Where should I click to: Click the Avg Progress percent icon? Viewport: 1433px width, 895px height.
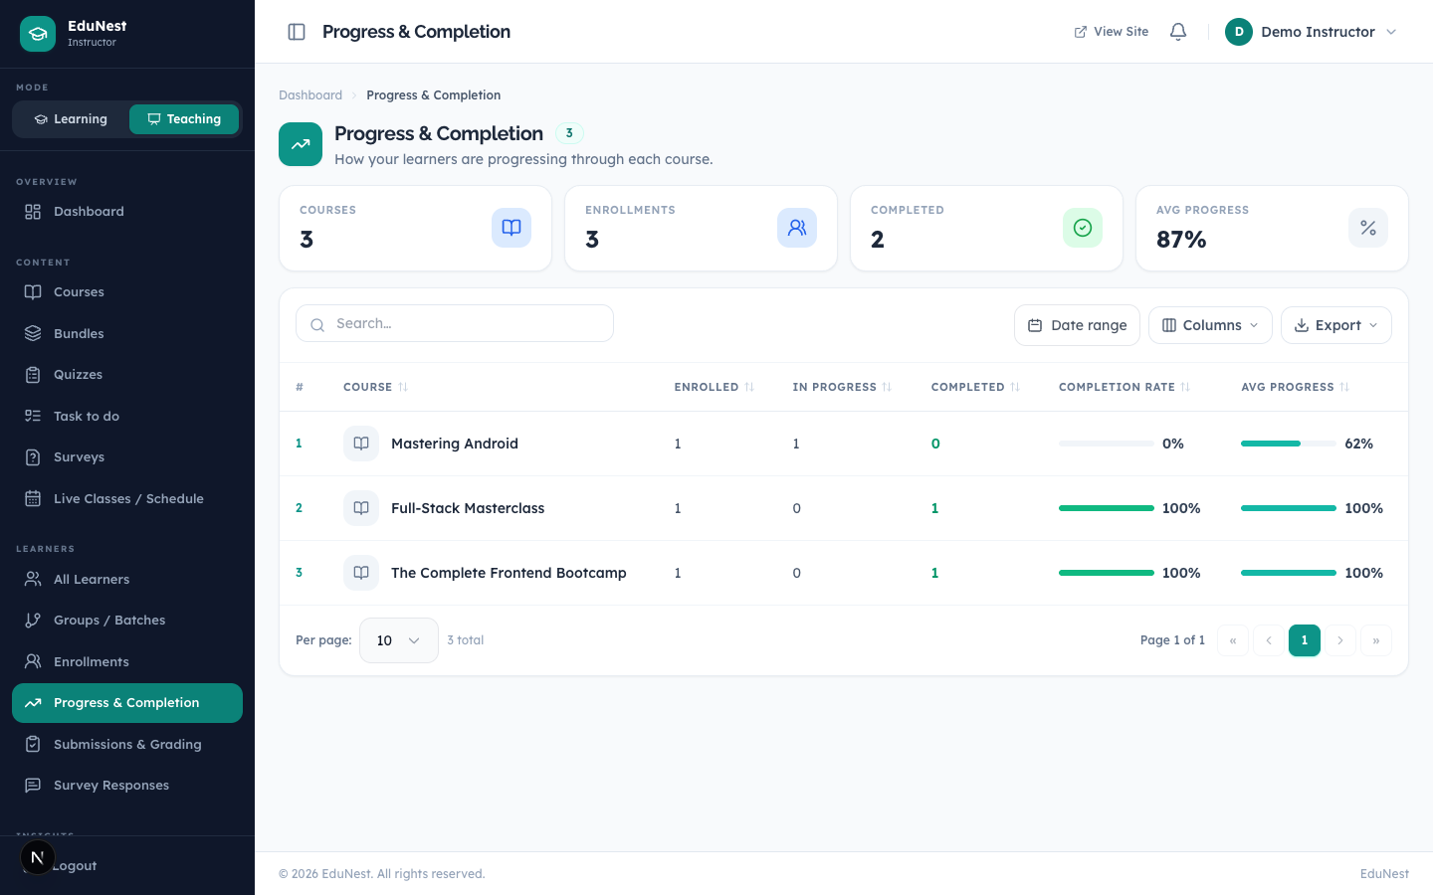click(1368, 228)
